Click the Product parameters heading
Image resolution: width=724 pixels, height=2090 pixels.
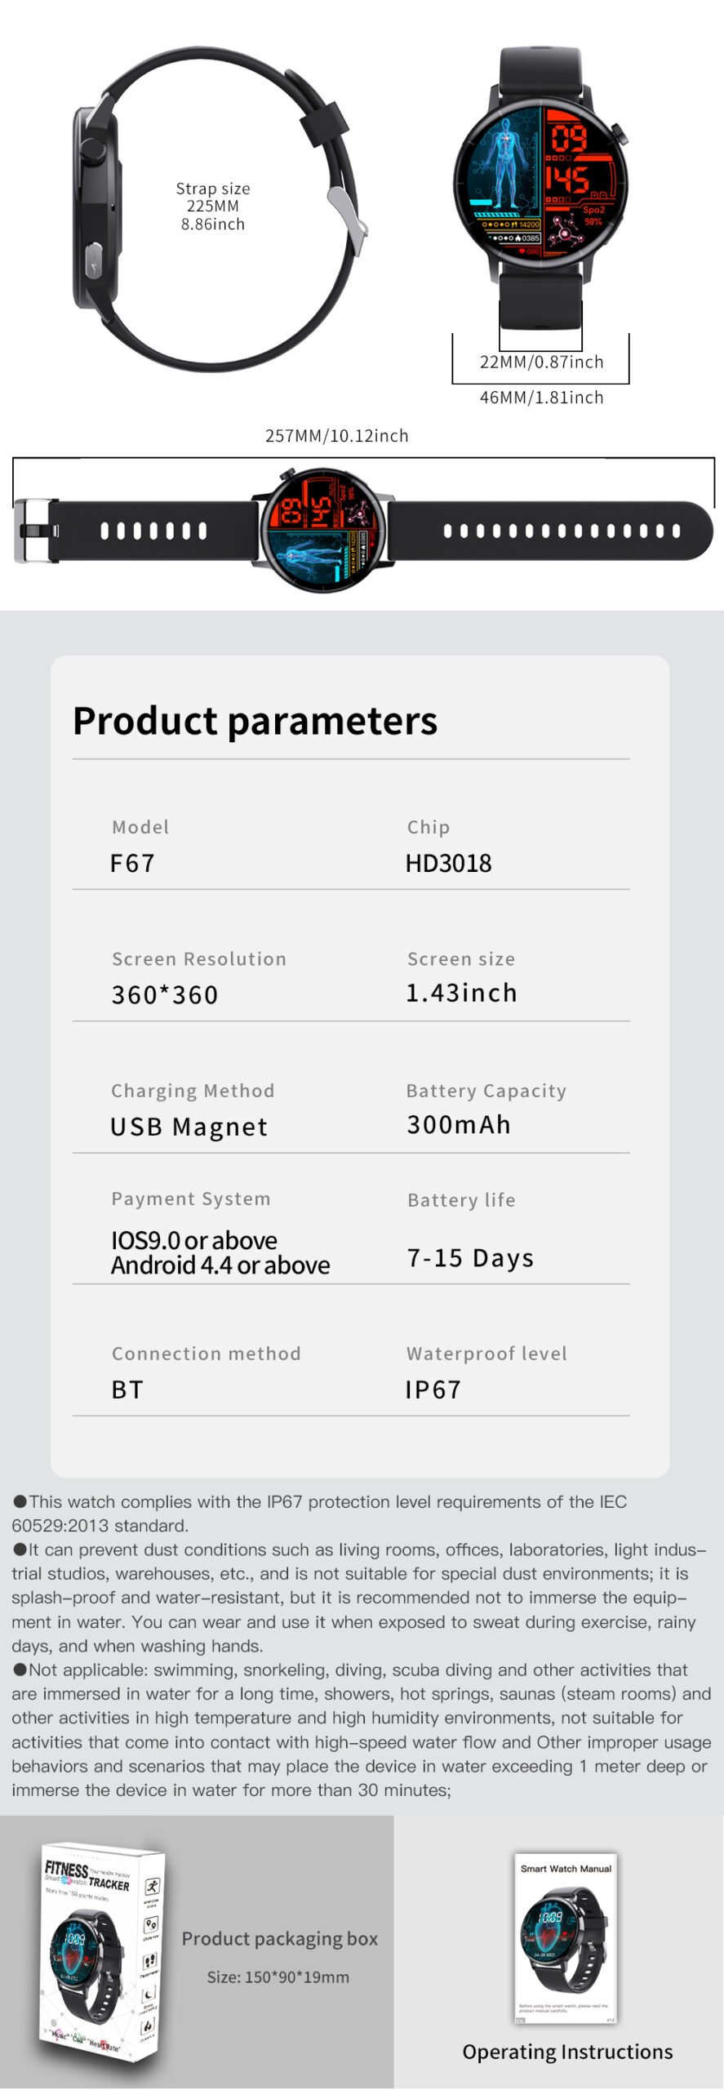tap(255, 721)
